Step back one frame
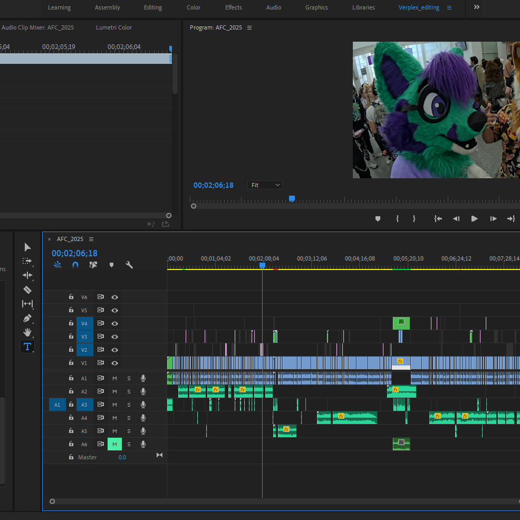This screenshot has height=520, width=520. coord(456,219)
